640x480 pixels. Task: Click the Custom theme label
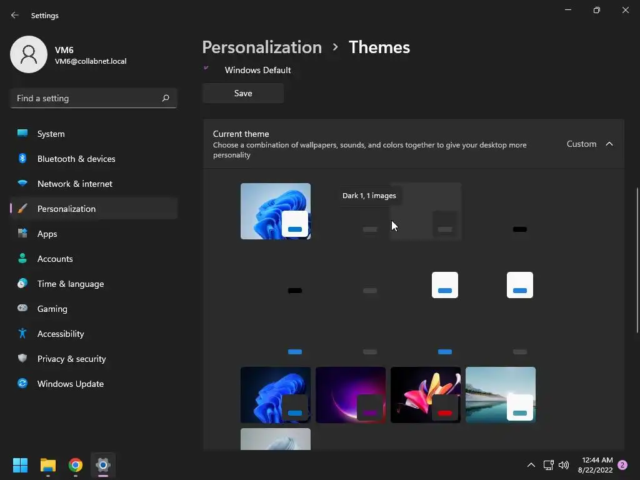(581, 144)
